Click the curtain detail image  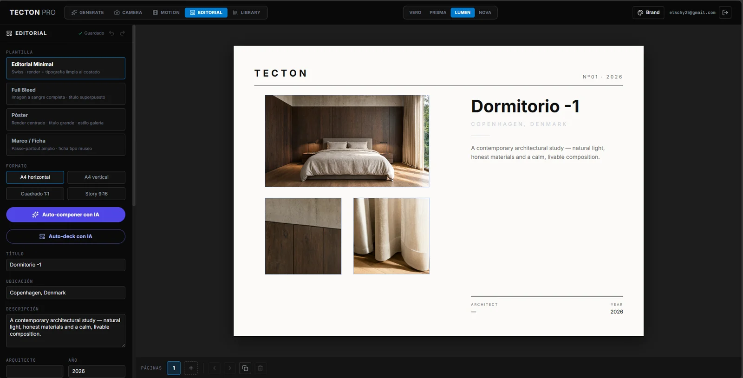click(x=391, y=236)
